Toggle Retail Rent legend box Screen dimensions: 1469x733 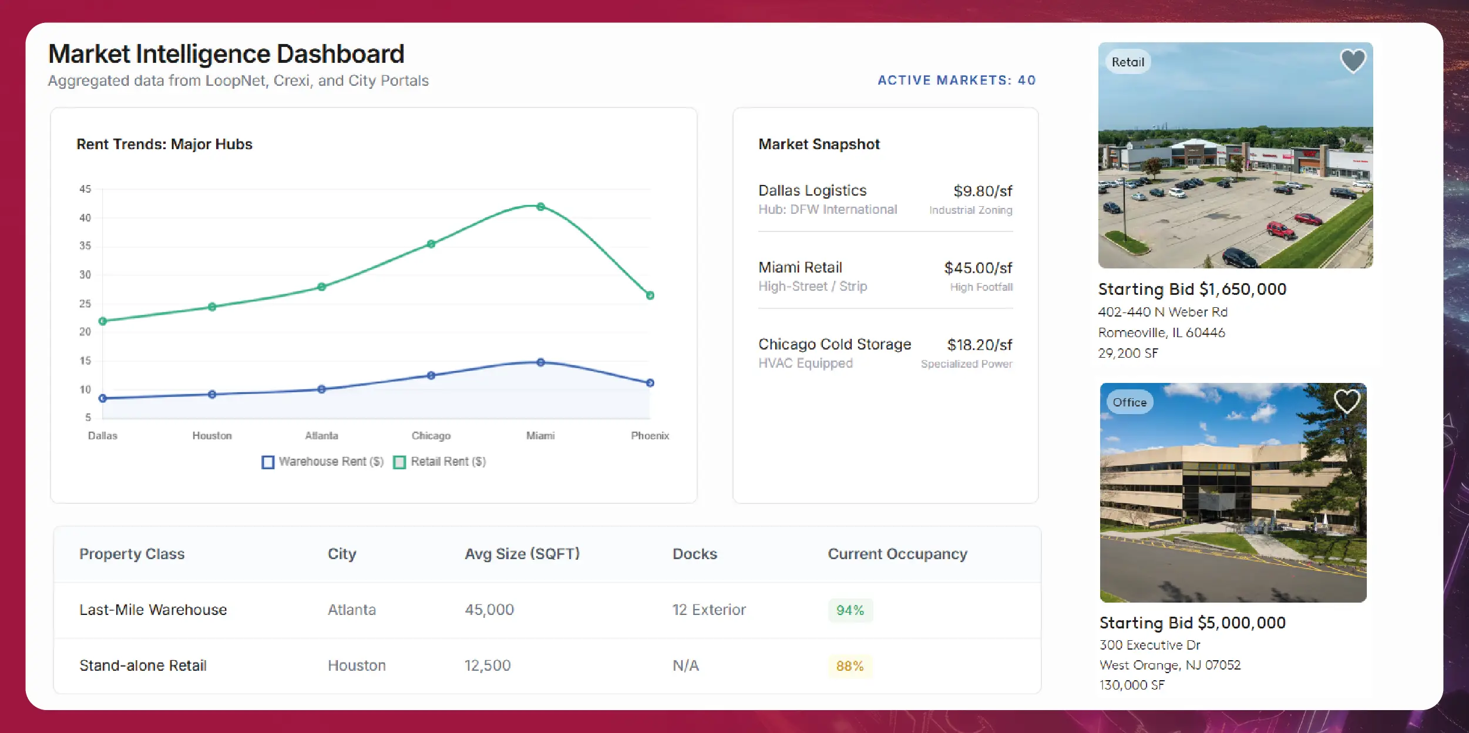coord(399,462)
